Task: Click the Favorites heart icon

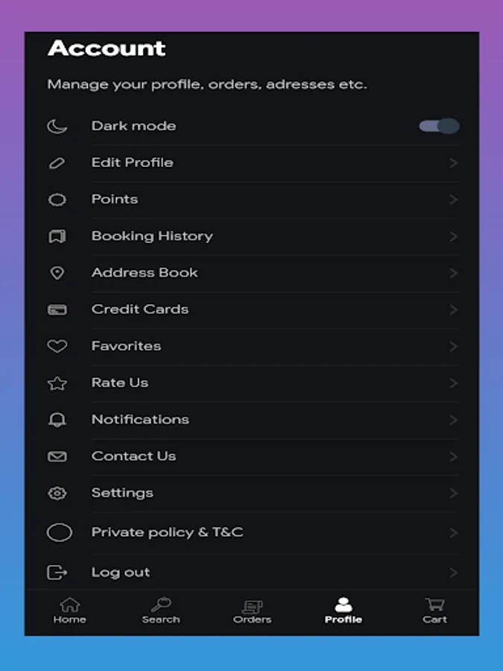Action: pos(57,346)
